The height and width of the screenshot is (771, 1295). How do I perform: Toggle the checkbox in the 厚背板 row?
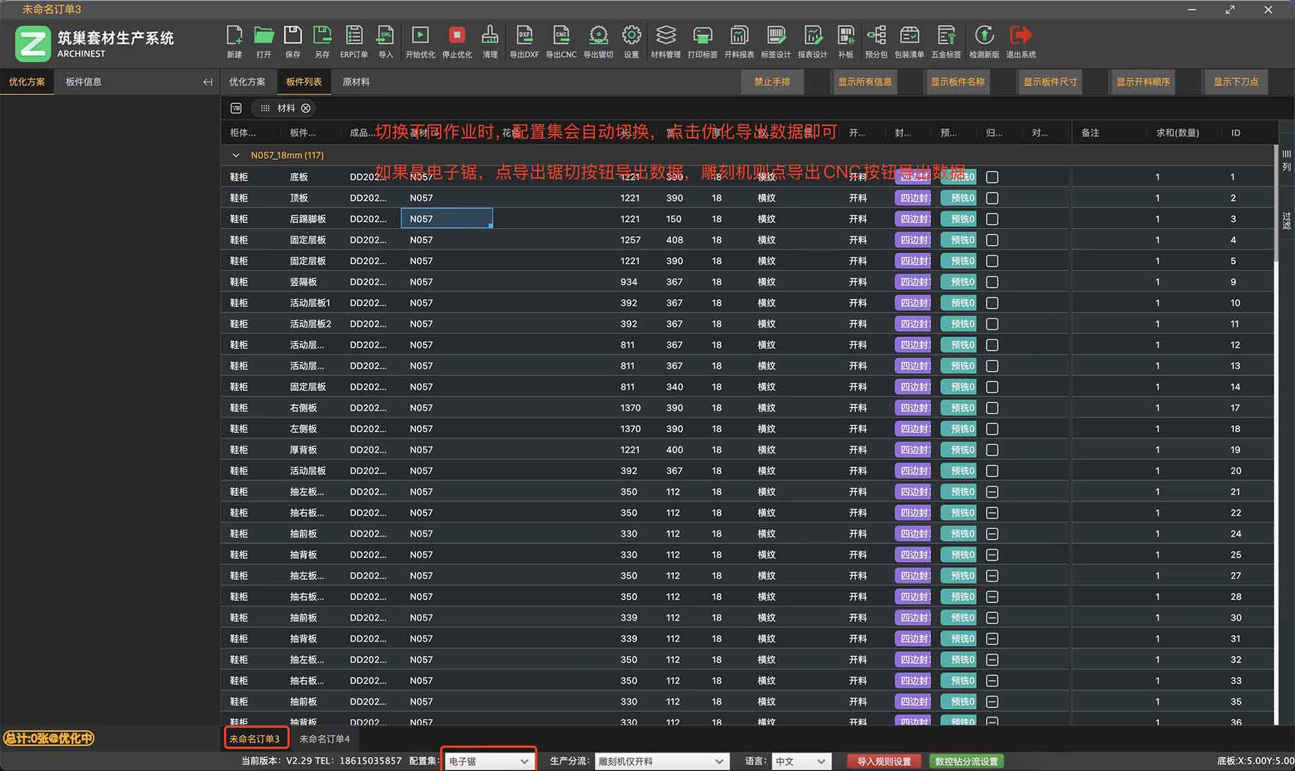coord(992,450)
